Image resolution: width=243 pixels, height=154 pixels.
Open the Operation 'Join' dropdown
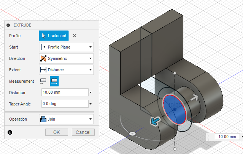coord(66,119)
